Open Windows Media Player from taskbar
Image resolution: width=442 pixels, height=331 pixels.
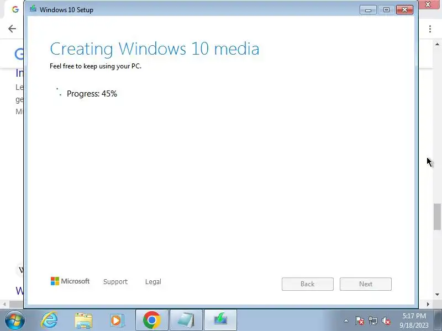coord(117,321)
